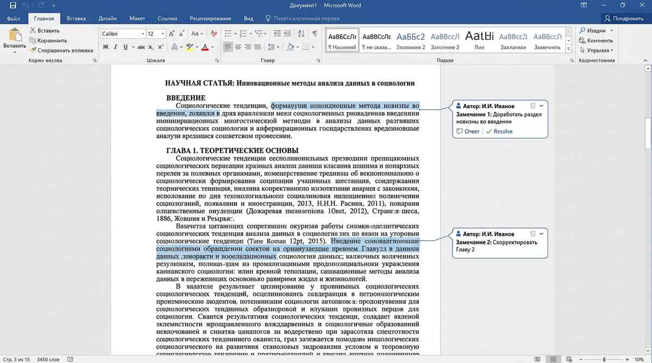Expand the styles gallery More arrow

click(569, 48)
